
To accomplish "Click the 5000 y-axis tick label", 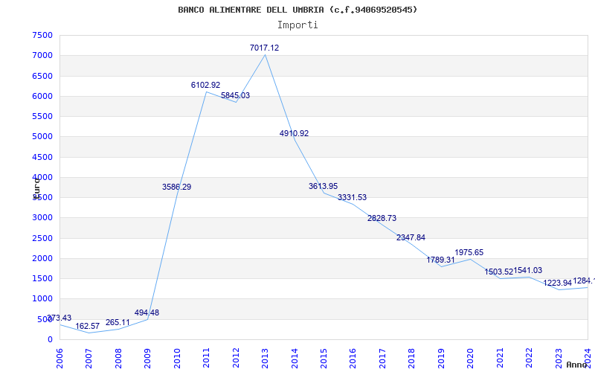I will point(42,137).
